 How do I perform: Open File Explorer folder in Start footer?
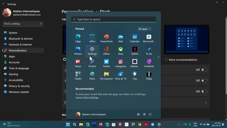coord(138,114)
